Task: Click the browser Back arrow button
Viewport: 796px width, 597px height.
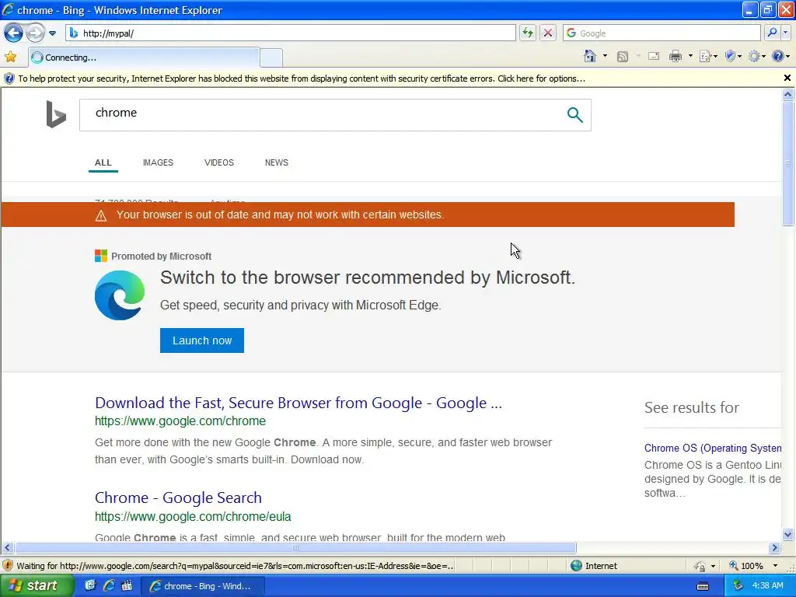Action: coord(13,33)
